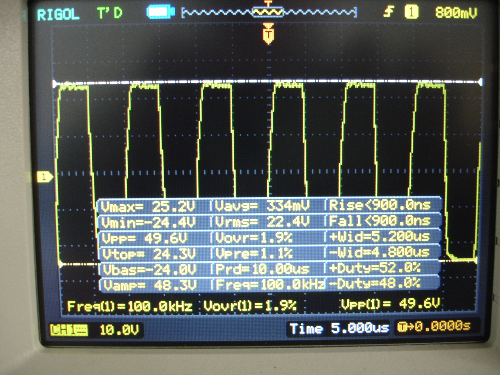Click the horizontal offset 0.0000s readout
The width and height of the screenshot is (500, 375).
[434, 326]
